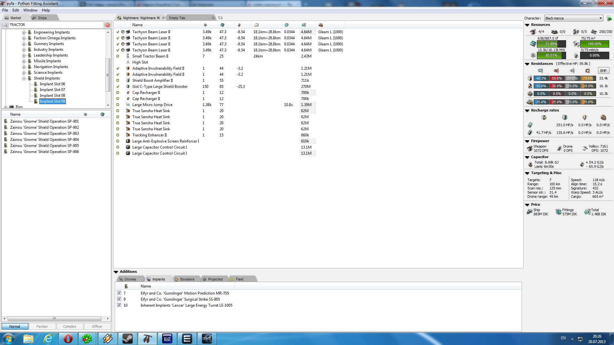Click the price column header icon

(304, 25)
